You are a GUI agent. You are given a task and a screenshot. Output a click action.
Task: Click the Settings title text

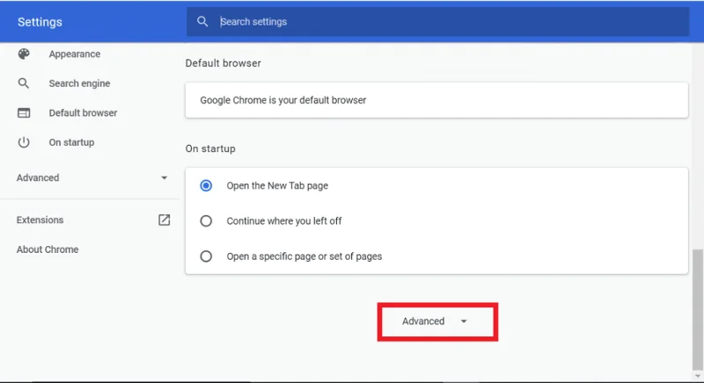click(40, 22)
